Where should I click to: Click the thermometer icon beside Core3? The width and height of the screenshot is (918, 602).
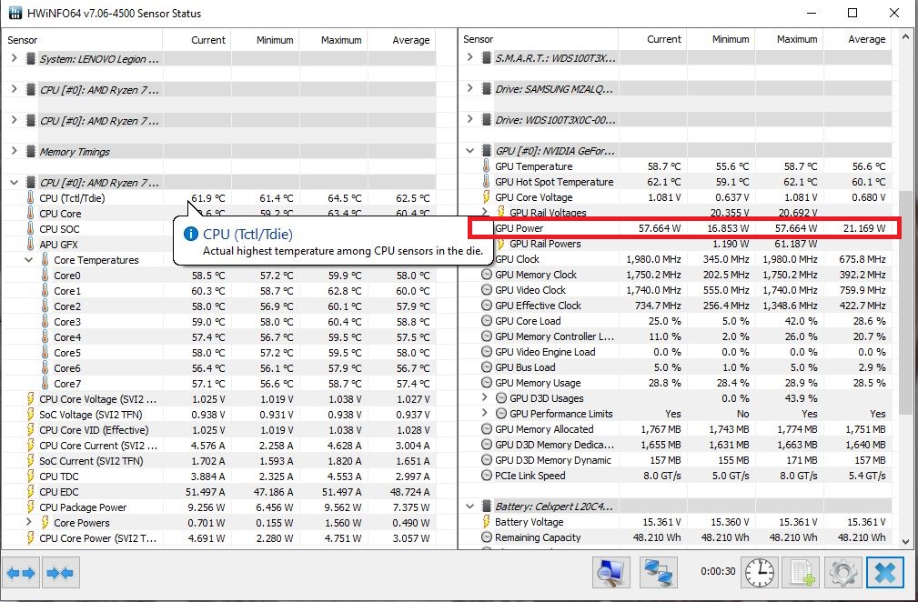pos(45,321)
